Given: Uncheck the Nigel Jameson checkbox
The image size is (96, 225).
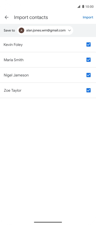Looking at the screenshot, I should tap(88, 75).
